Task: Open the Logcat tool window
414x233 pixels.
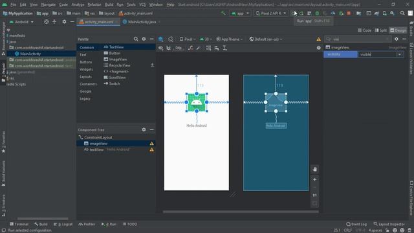Action: (63, 224)
